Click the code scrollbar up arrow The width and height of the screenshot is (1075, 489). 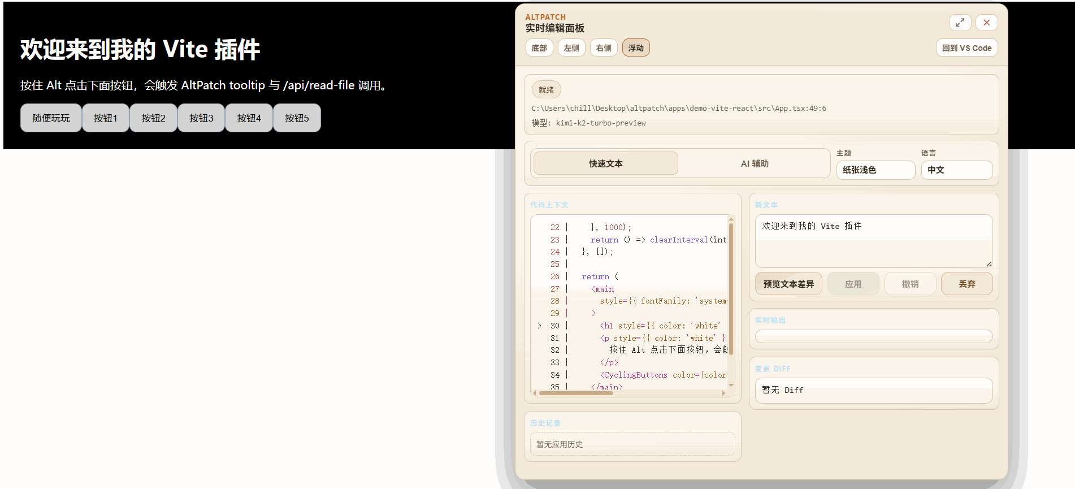point(731,219)
